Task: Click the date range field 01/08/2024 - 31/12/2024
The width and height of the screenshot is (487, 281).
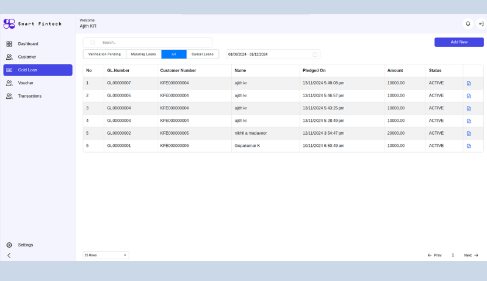Action: (x=273, y=54)
